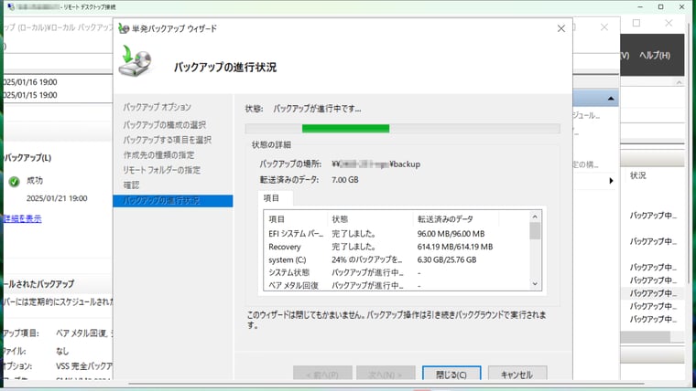
Task: Click the green success checkmark icon
Action: (x=15, y=181)
